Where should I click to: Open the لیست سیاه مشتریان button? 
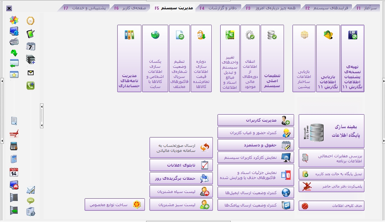point(181,191)
